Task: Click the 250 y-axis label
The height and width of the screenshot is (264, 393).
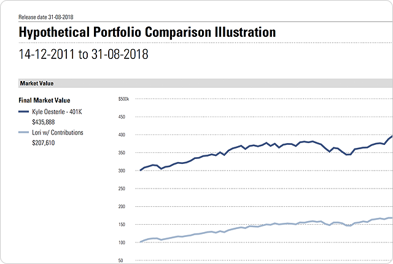Action: click(x=122, y=189)
